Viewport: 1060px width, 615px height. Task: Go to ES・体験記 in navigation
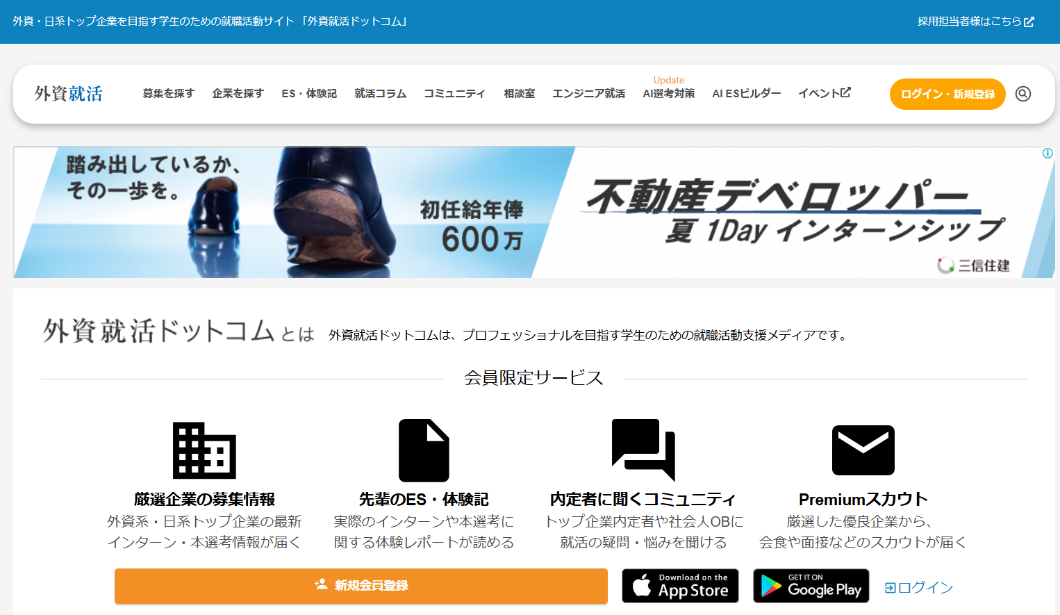(x=309, y=94)
